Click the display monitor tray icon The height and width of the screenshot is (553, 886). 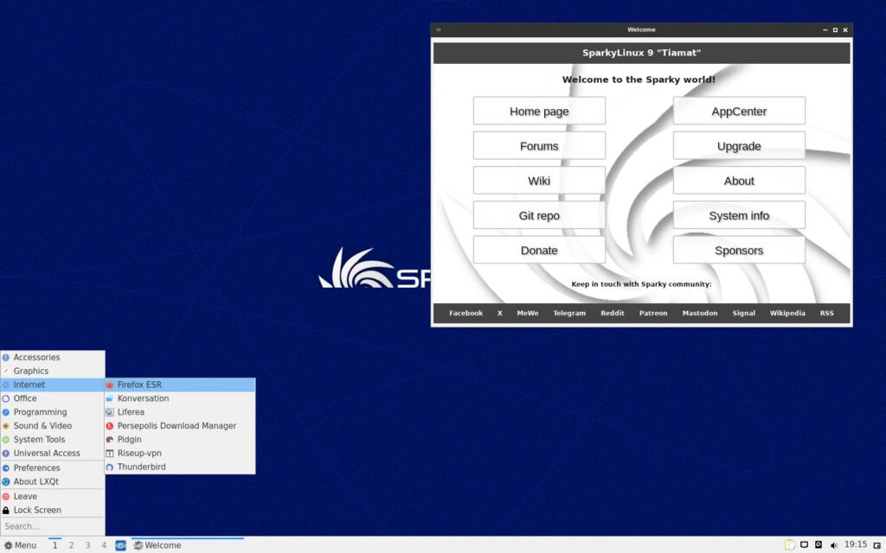point(804,545)
